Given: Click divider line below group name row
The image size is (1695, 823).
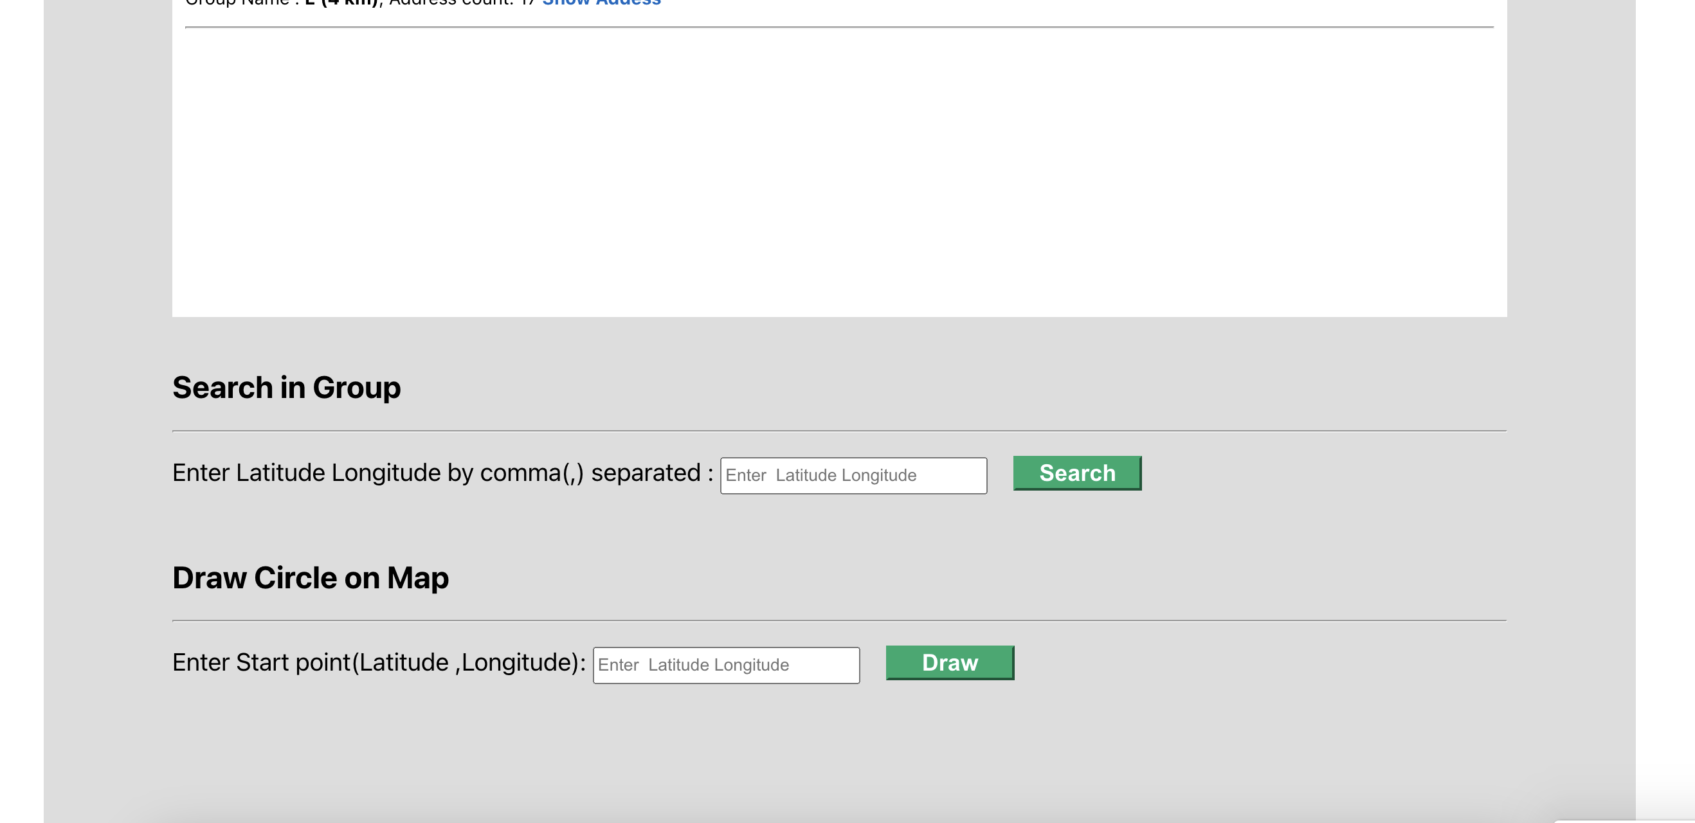Looking at the screenshot, I should [838, 27].
